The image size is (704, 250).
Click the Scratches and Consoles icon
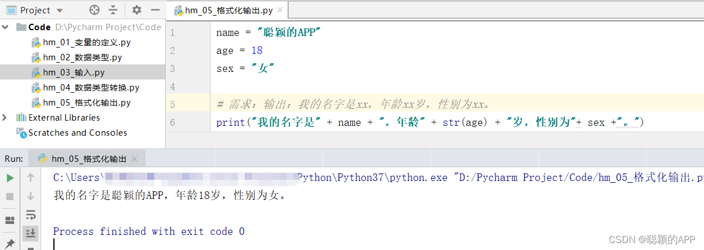[x=21, y=133]
